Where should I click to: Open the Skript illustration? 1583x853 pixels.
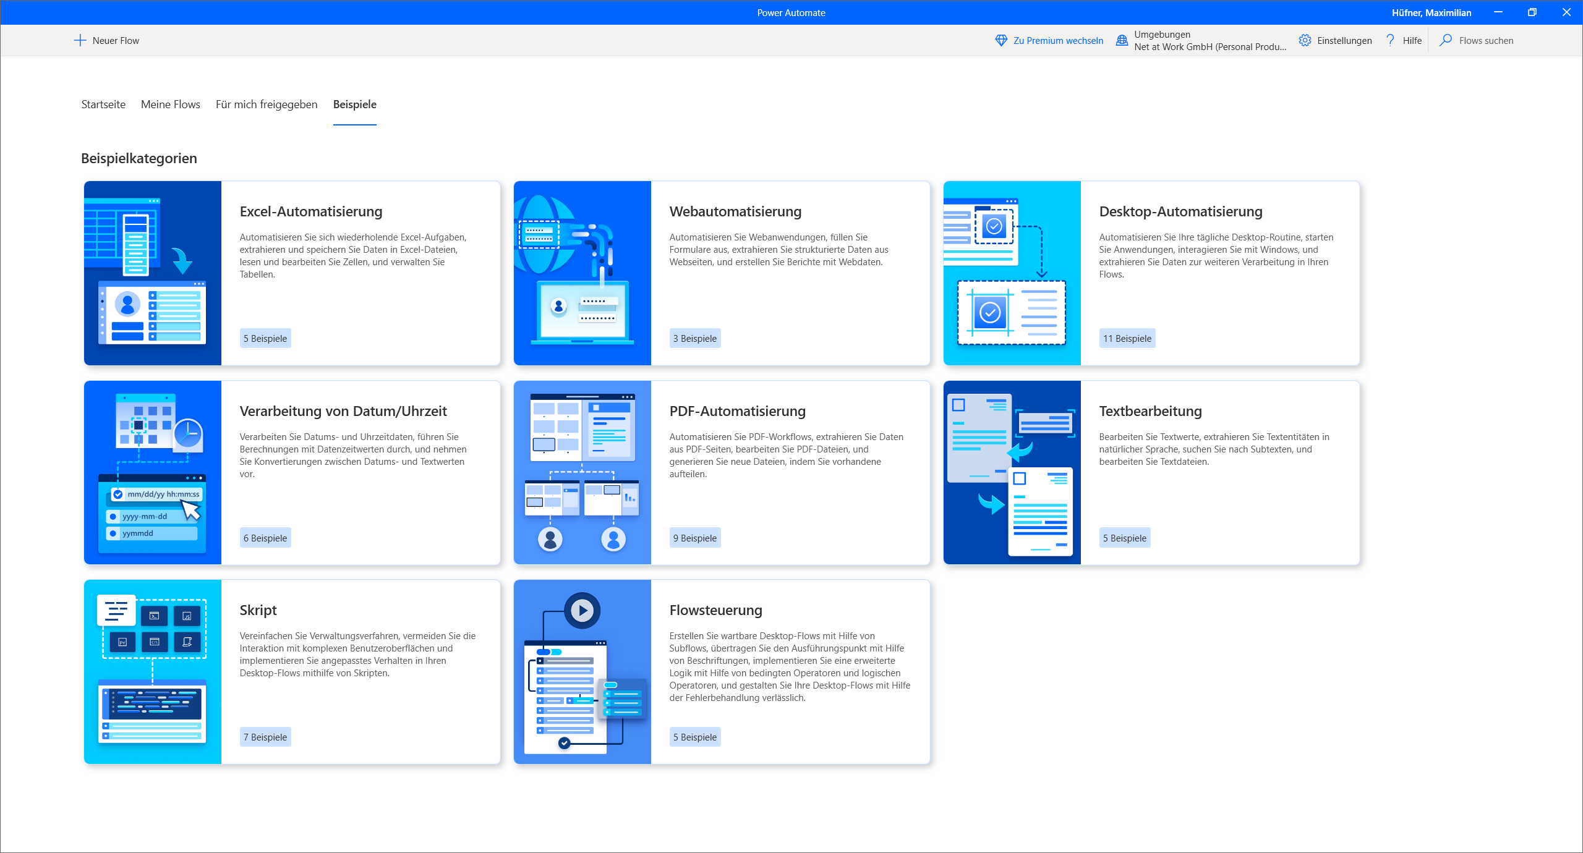pyautogui.click(x=153, y=672)
